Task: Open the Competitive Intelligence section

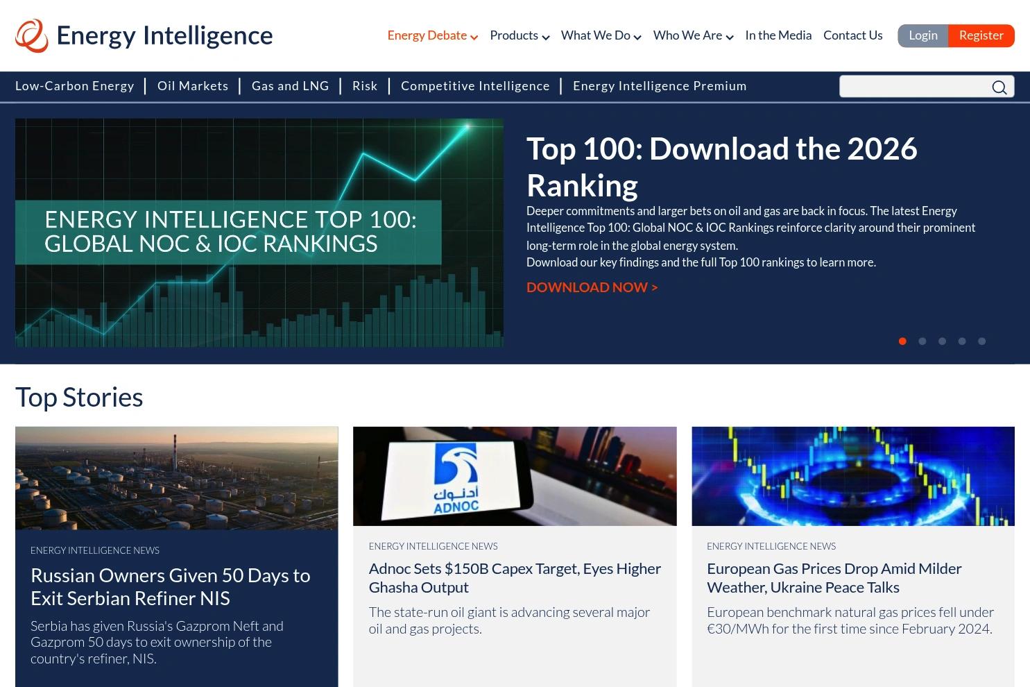Action: 475,86
